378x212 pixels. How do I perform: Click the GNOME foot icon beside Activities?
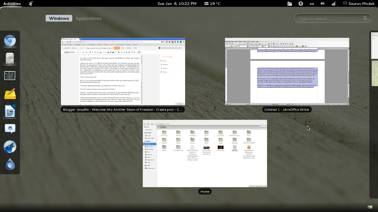(31, 4)
